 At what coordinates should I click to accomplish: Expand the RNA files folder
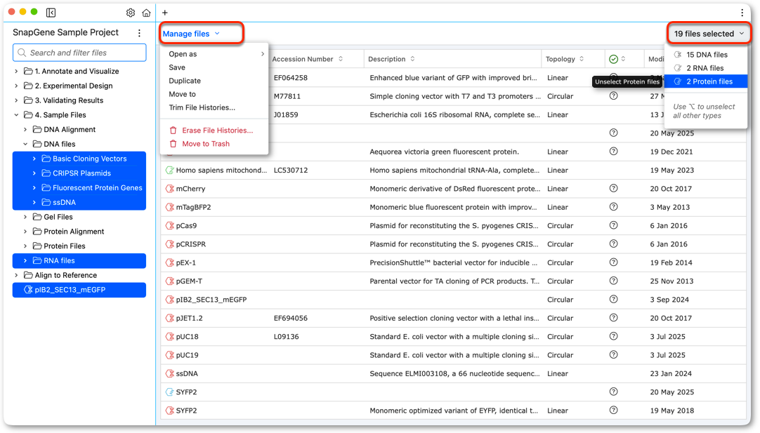25,260
